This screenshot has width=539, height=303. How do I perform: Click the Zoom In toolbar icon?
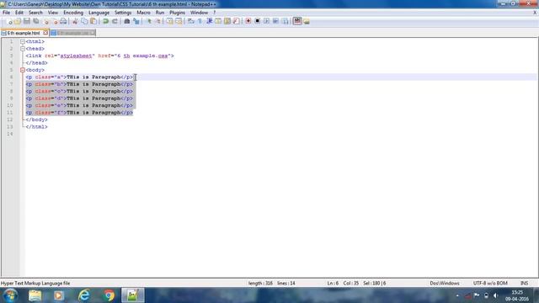click(x=149, y=21)
